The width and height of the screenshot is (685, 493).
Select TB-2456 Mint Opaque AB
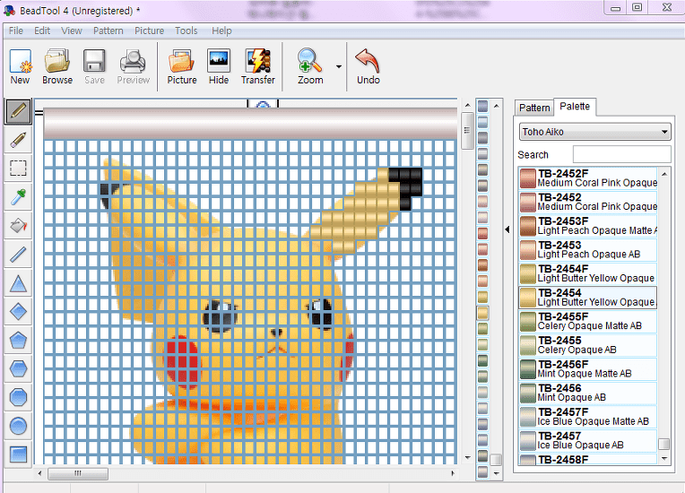[x=588, y=393]
